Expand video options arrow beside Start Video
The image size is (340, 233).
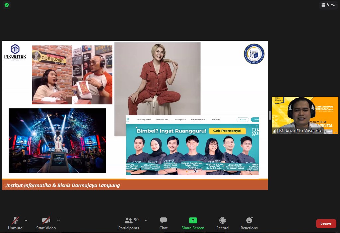coord(58,220)
